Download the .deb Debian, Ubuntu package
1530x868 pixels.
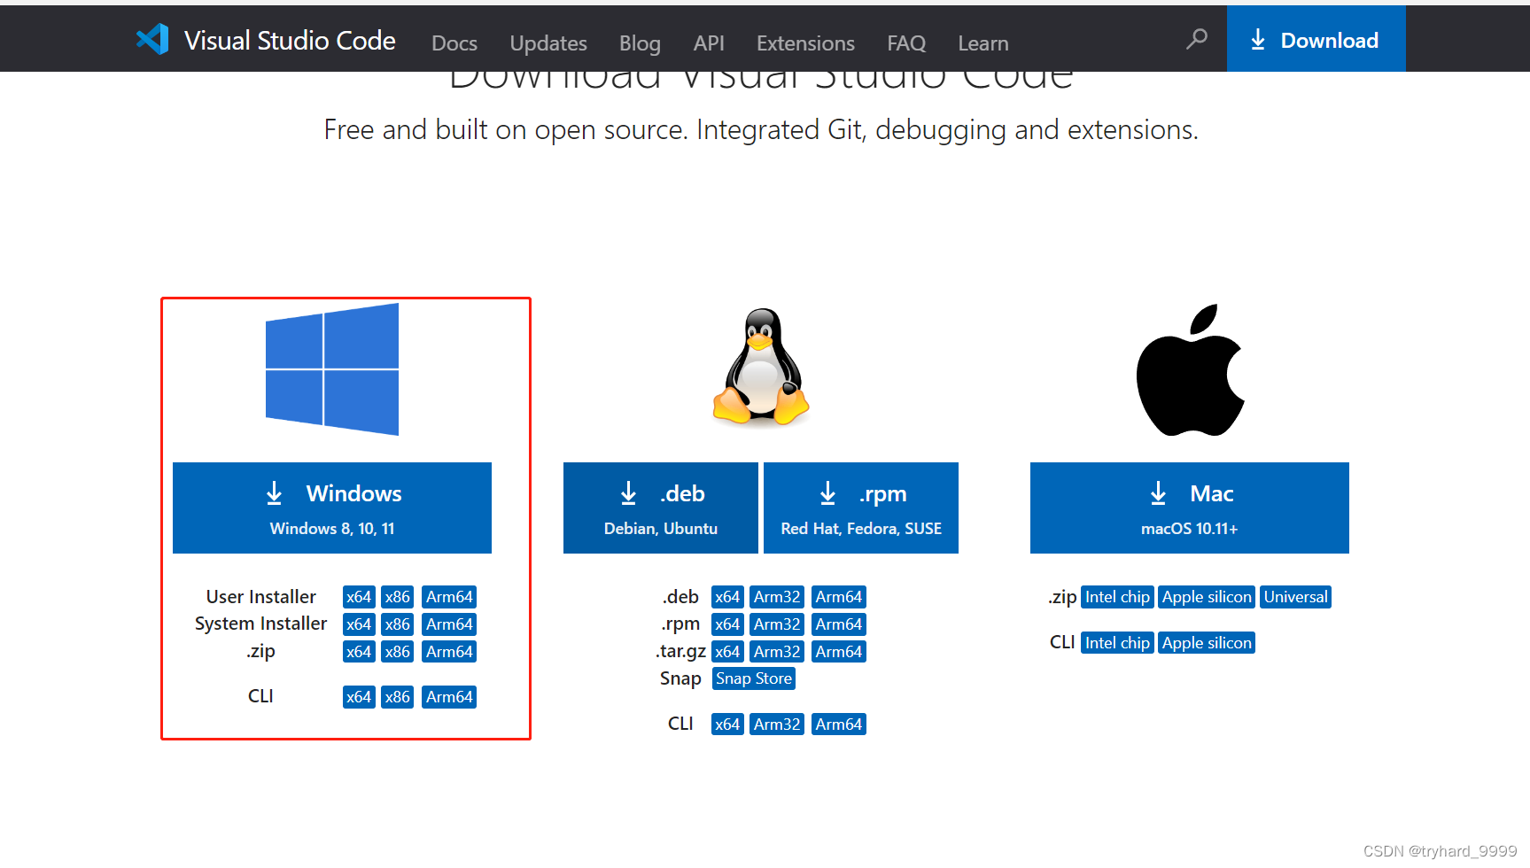pyautogui.click(x=661, y=508)
